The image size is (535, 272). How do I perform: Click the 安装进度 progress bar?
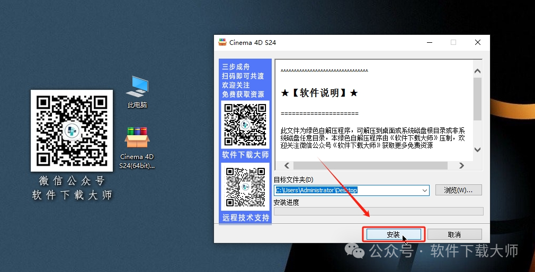[x=378, y=211]
